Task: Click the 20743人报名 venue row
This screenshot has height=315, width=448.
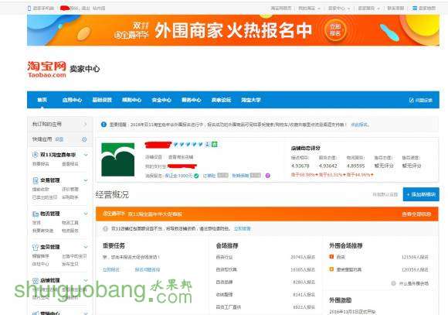Action: [x=266, y=257]
